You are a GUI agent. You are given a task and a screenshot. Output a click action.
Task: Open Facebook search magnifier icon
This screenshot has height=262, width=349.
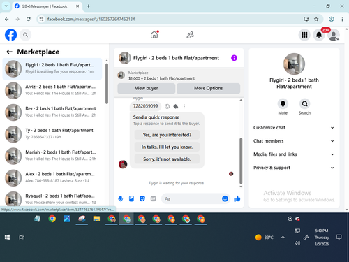coord(25,35)
